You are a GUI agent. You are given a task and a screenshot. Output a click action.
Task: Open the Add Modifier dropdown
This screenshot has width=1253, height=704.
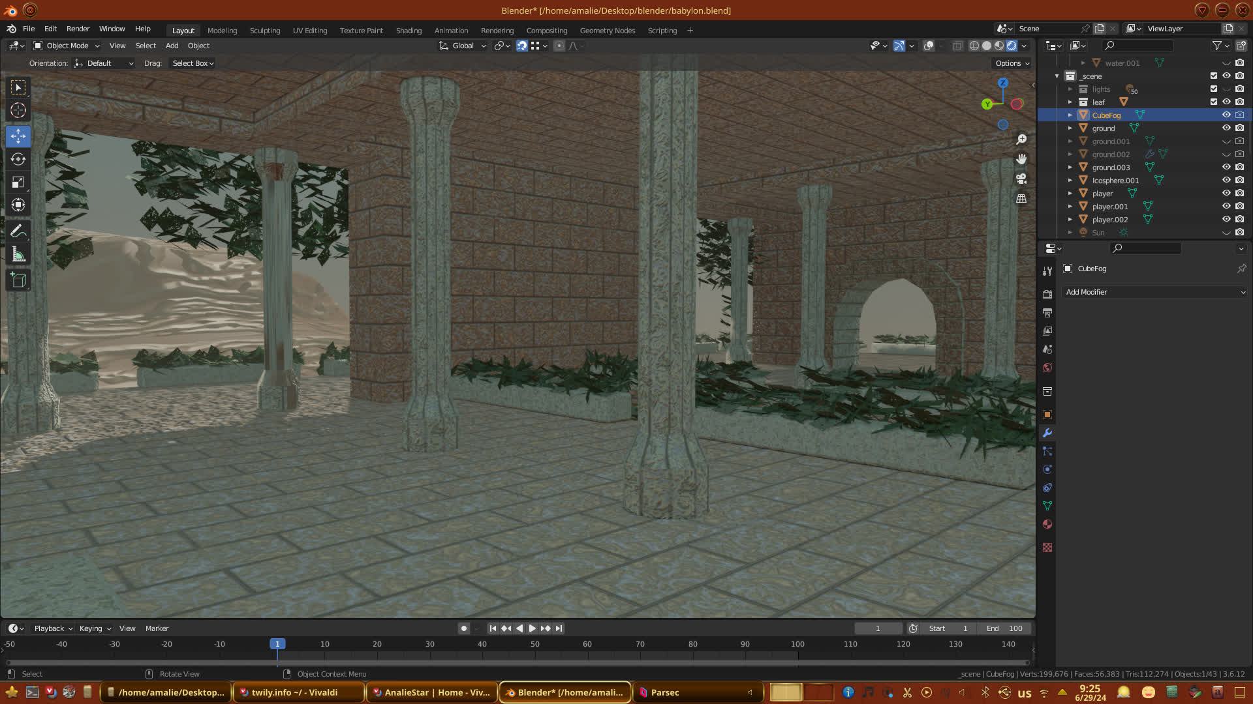click(1154, 293)
